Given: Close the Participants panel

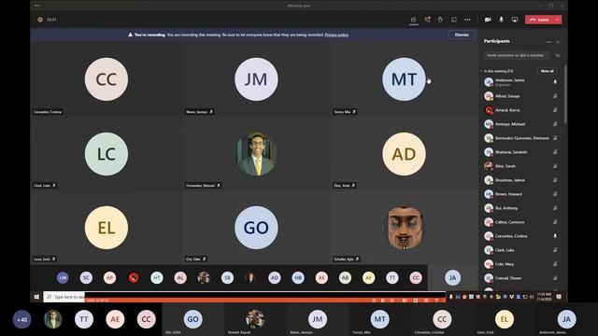Looking at the screenshot, I should pos(558,42).
